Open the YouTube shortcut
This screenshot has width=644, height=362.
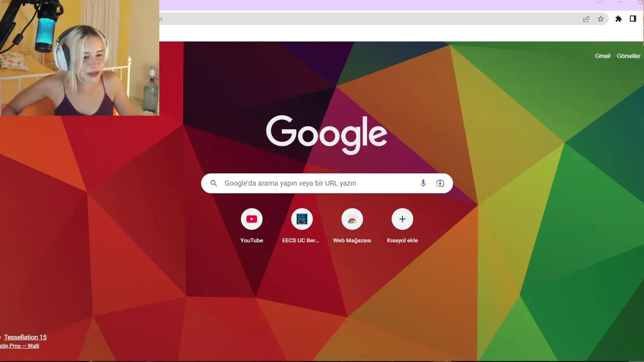252,227
